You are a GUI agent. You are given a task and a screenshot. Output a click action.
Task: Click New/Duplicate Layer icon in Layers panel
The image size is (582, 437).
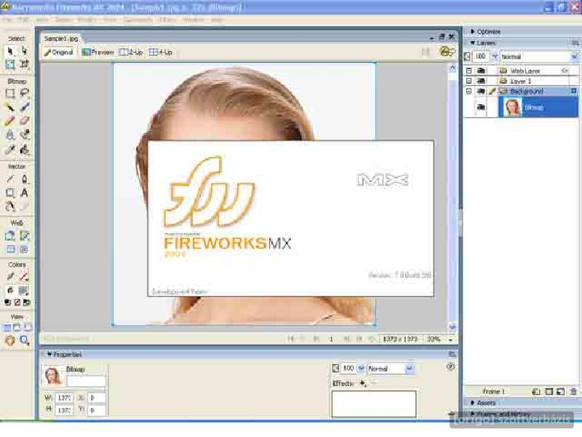[535, 391]
